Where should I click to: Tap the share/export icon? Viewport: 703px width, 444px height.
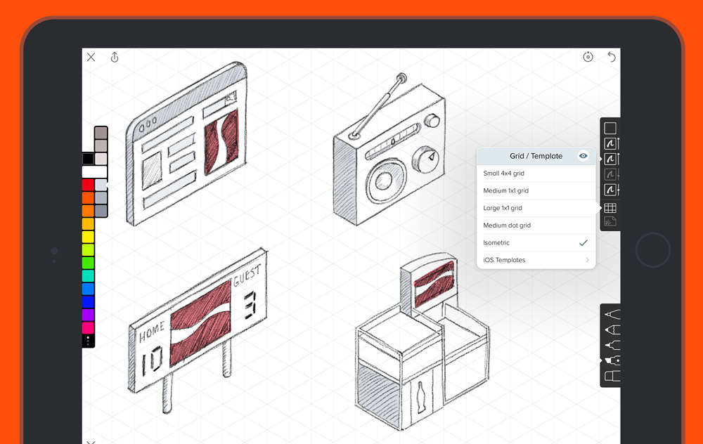coord(115,58)
